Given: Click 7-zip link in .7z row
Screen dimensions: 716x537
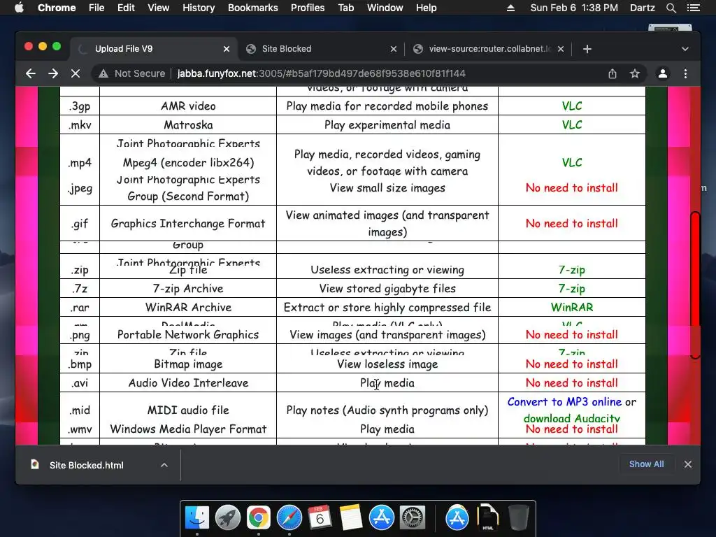Looking at the screenshot, I should [572, 288].
